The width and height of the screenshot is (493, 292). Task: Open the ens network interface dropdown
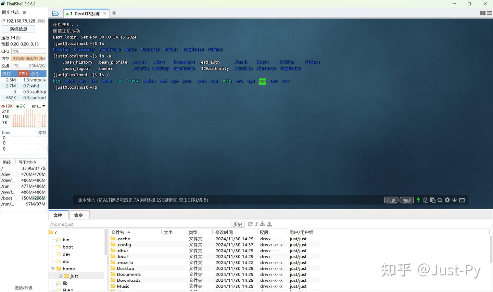point(39,106)
